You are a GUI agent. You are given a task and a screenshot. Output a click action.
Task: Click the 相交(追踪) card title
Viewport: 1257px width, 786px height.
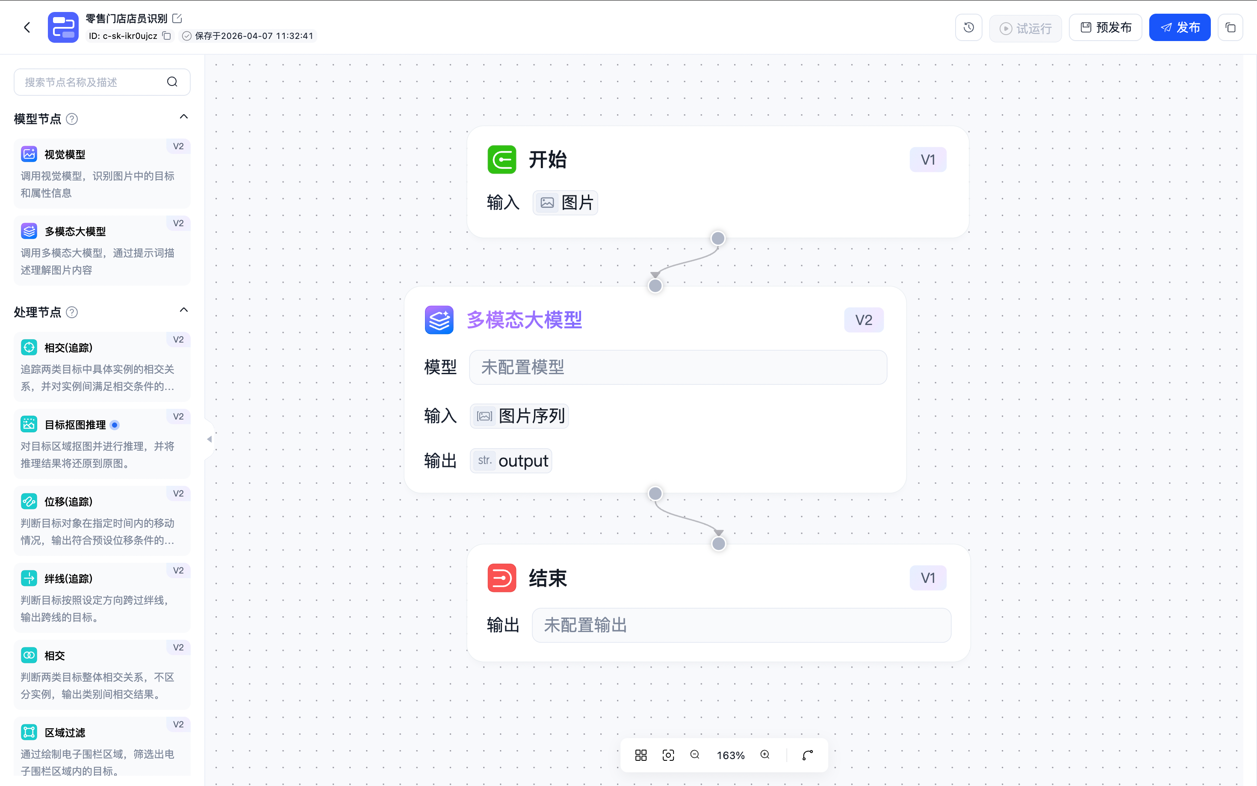pyautogui.click(x=68, y=348)
